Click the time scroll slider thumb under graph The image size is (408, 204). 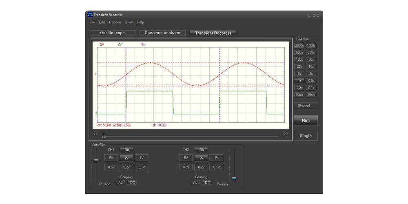[x=104, y=135]
